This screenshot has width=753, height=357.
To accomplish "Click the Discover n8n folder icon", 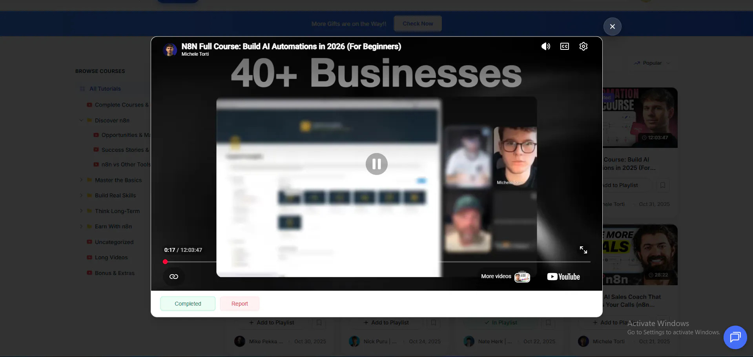I will point(89,120).
